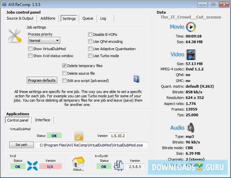Click the audio bitrate 96 kb/s

(x=193, y=142)
